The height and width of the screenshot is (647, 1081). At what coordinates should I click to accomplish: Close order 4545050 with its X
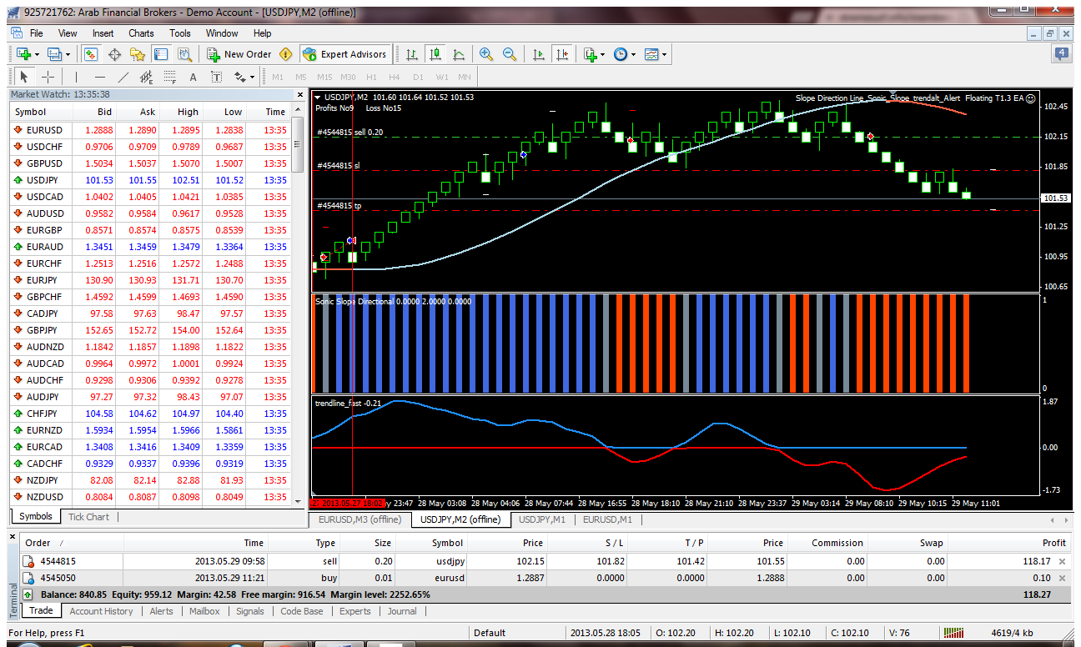point(1062,578)
